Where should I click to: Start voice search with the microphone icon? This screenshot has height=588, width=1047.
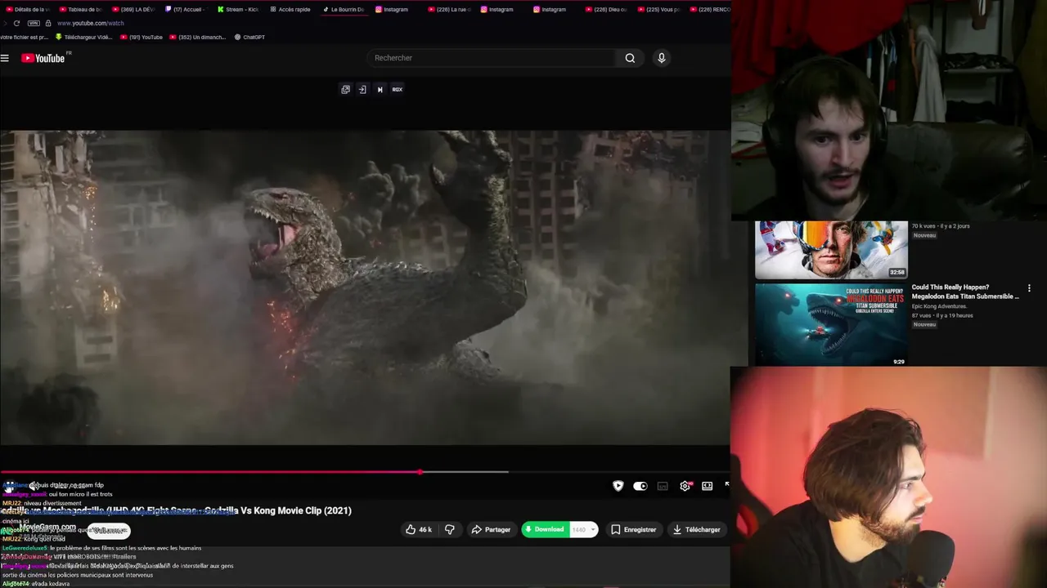click(x=662, y=58)
